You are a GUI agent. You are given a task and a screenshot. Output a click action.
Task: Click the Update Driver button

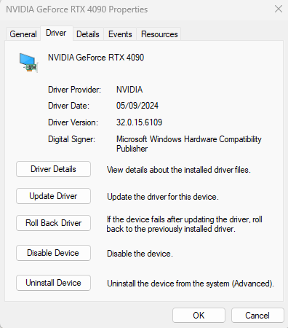click(53, 196)
